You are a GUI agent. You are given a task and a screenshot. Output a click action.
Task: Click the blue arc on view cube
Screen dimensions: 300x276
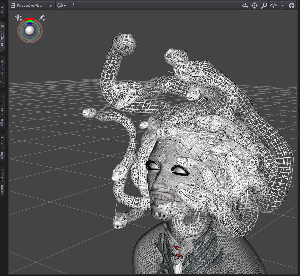(30, 24)
